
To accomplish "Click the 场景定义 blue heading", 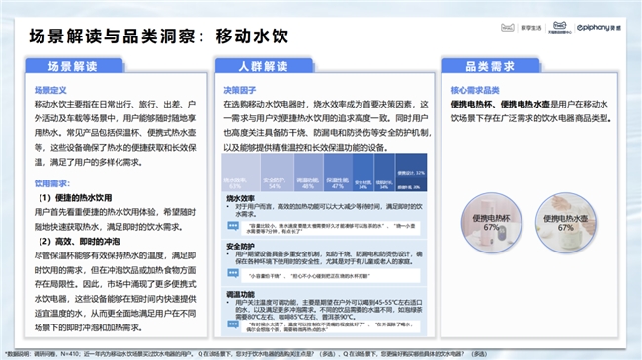I will (x=50, y=90).
